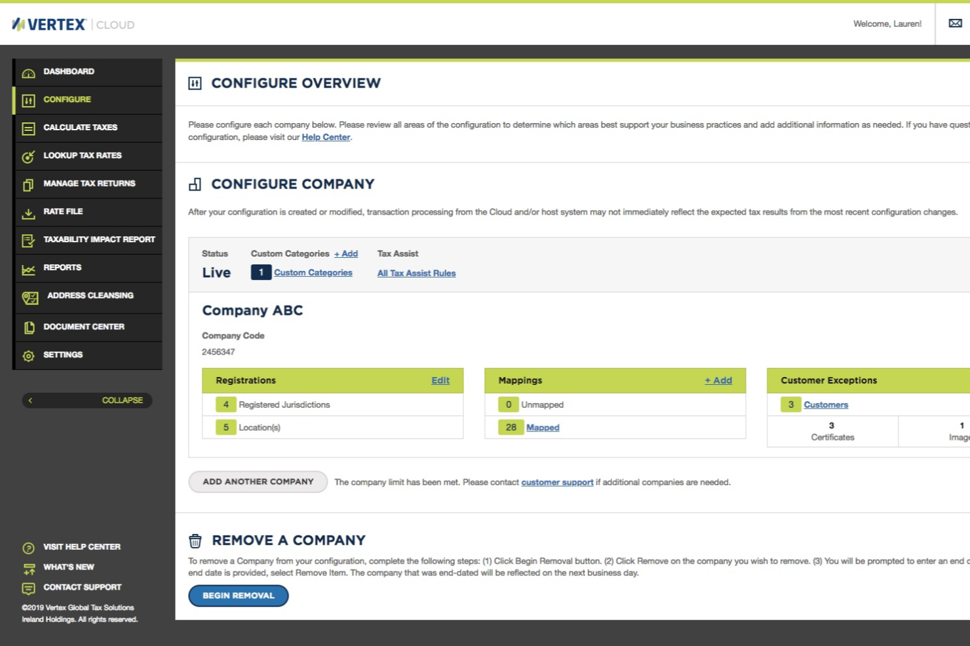
Task: Open the Document Center icon
Action: coord(28,327)
